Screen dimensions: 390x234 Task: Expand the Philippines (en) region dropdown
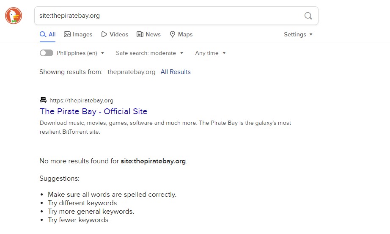coord(80,53)
